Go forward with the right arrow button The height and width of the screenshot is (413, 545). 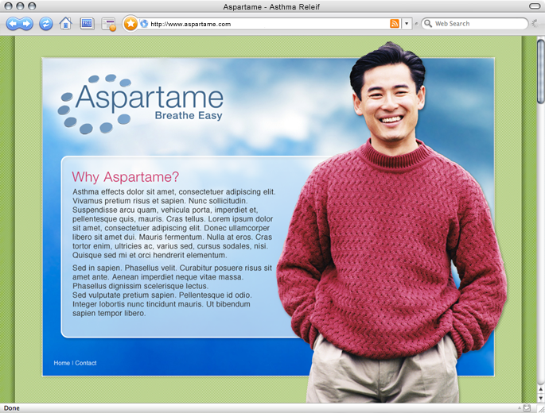(26, 24)
